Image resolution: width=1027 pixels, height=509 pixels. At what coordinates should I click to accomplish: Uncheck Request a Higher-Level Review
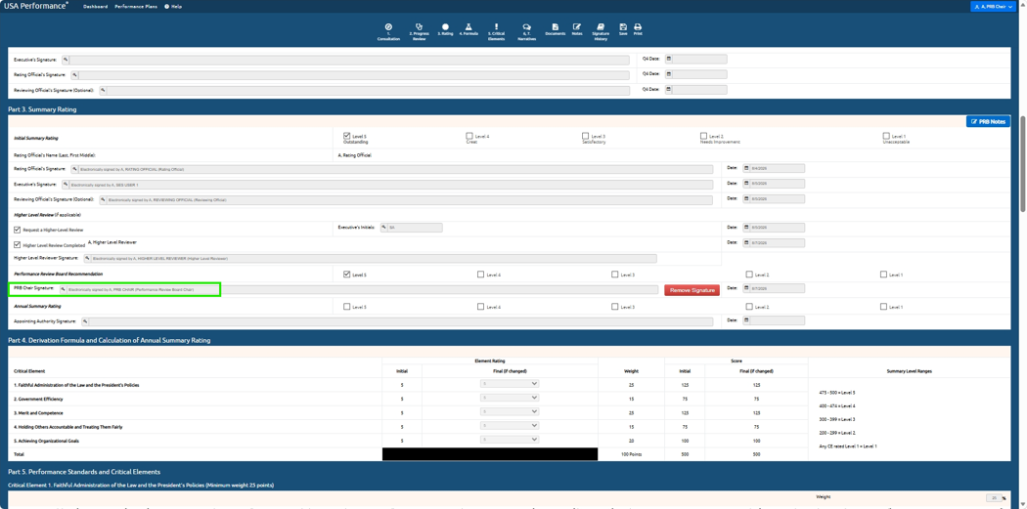click(x=18, y=230)
